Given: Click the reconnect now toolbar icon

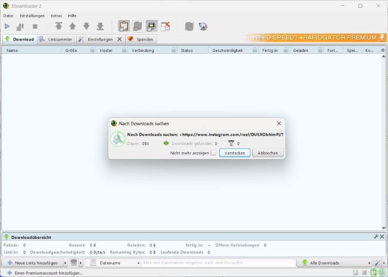Looking at the screenshot, I should click(x=189, y=26).
